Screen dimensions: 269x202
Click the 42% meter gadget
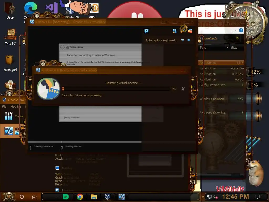pos(256,72)
